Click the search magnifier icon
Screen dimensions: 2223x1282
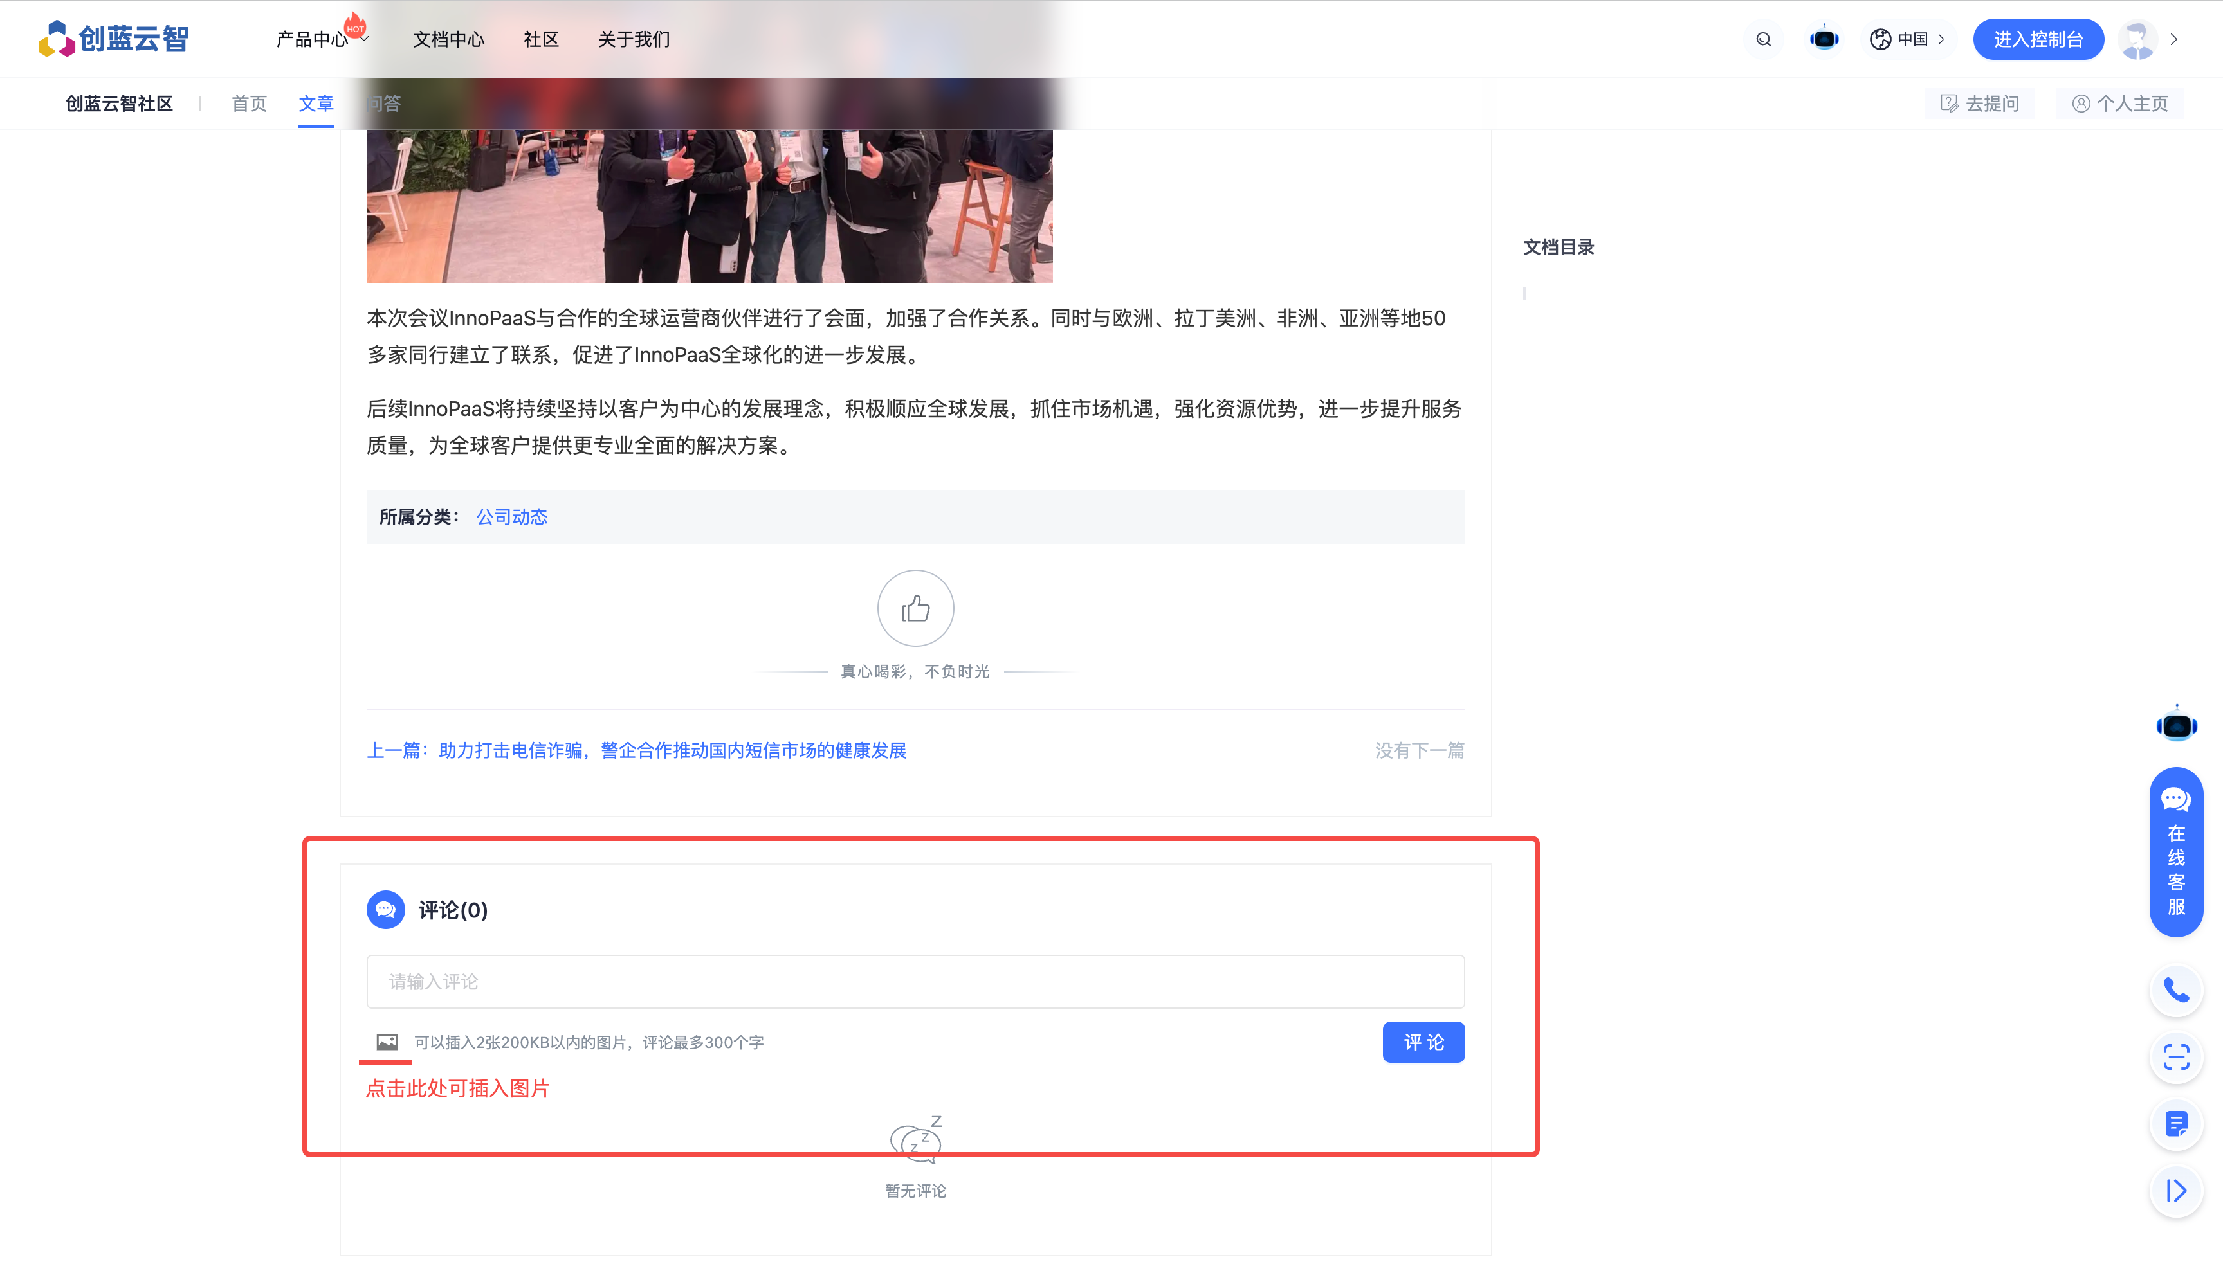[1763, 40]
